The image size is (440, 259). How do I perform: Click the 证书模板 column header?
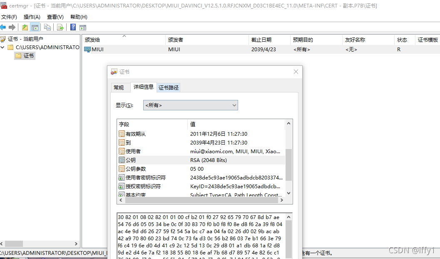tap(428, 40)
